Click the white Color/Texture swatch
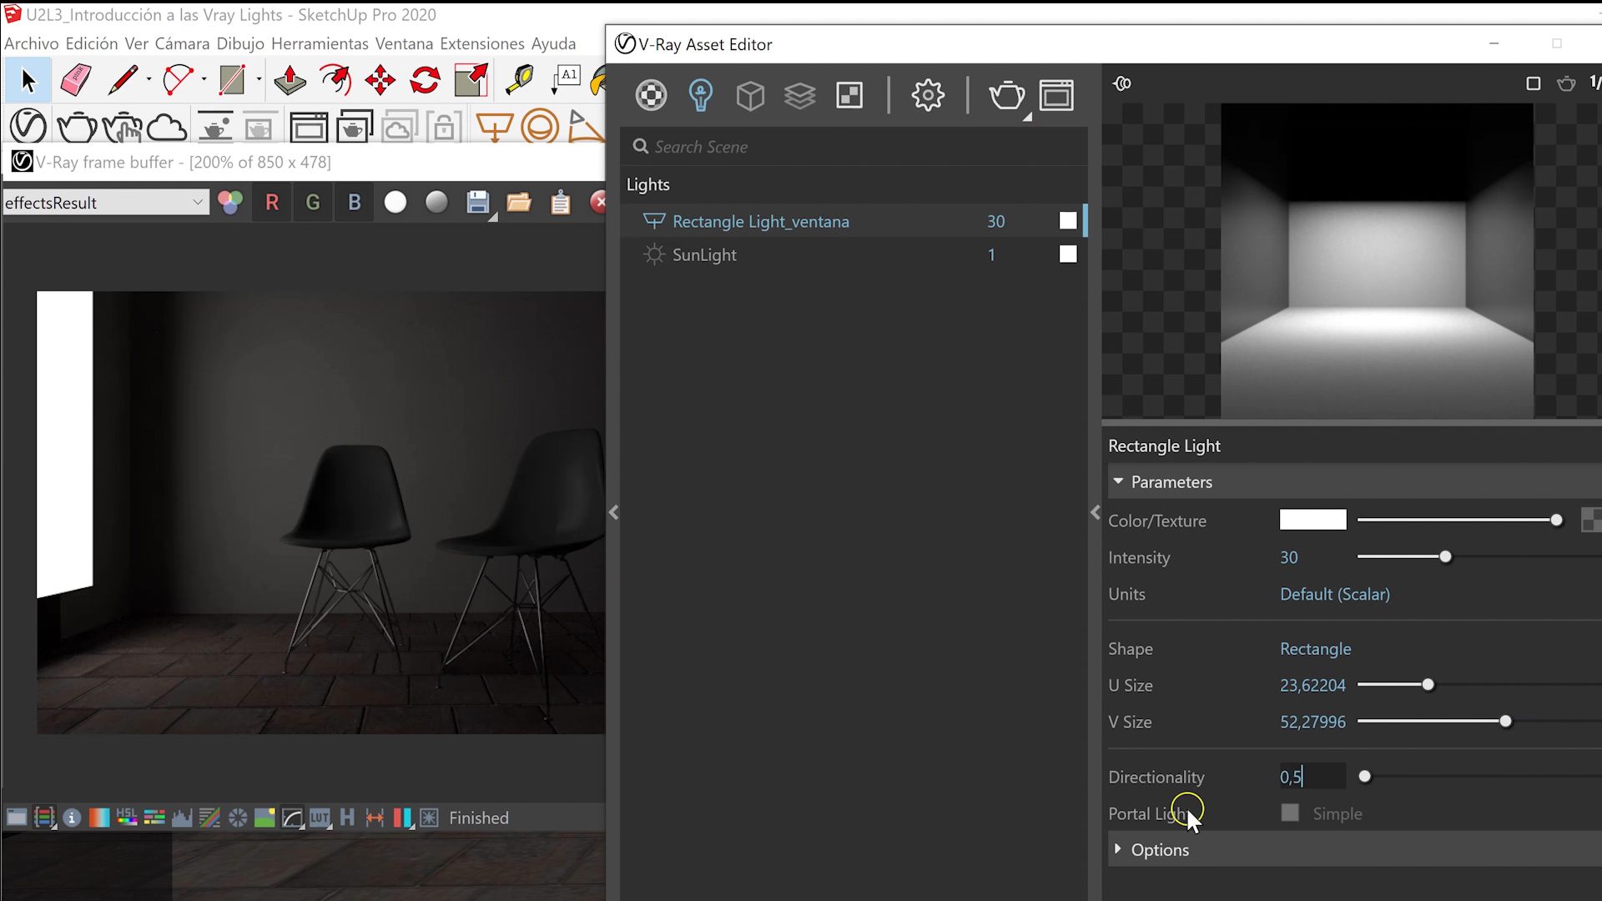 (1312, 520)
